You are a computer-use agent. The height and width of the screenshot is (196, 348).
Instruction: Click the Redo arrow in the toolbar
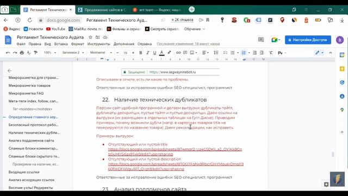15,53
